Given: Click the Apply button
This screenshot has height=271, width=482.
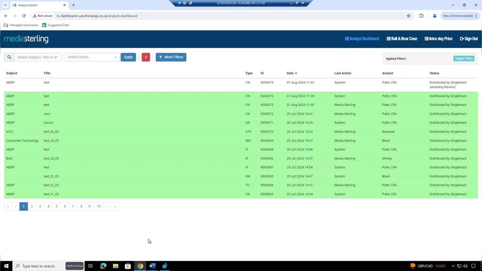Looking at the screenshot, I should click(x=128, y=57).
